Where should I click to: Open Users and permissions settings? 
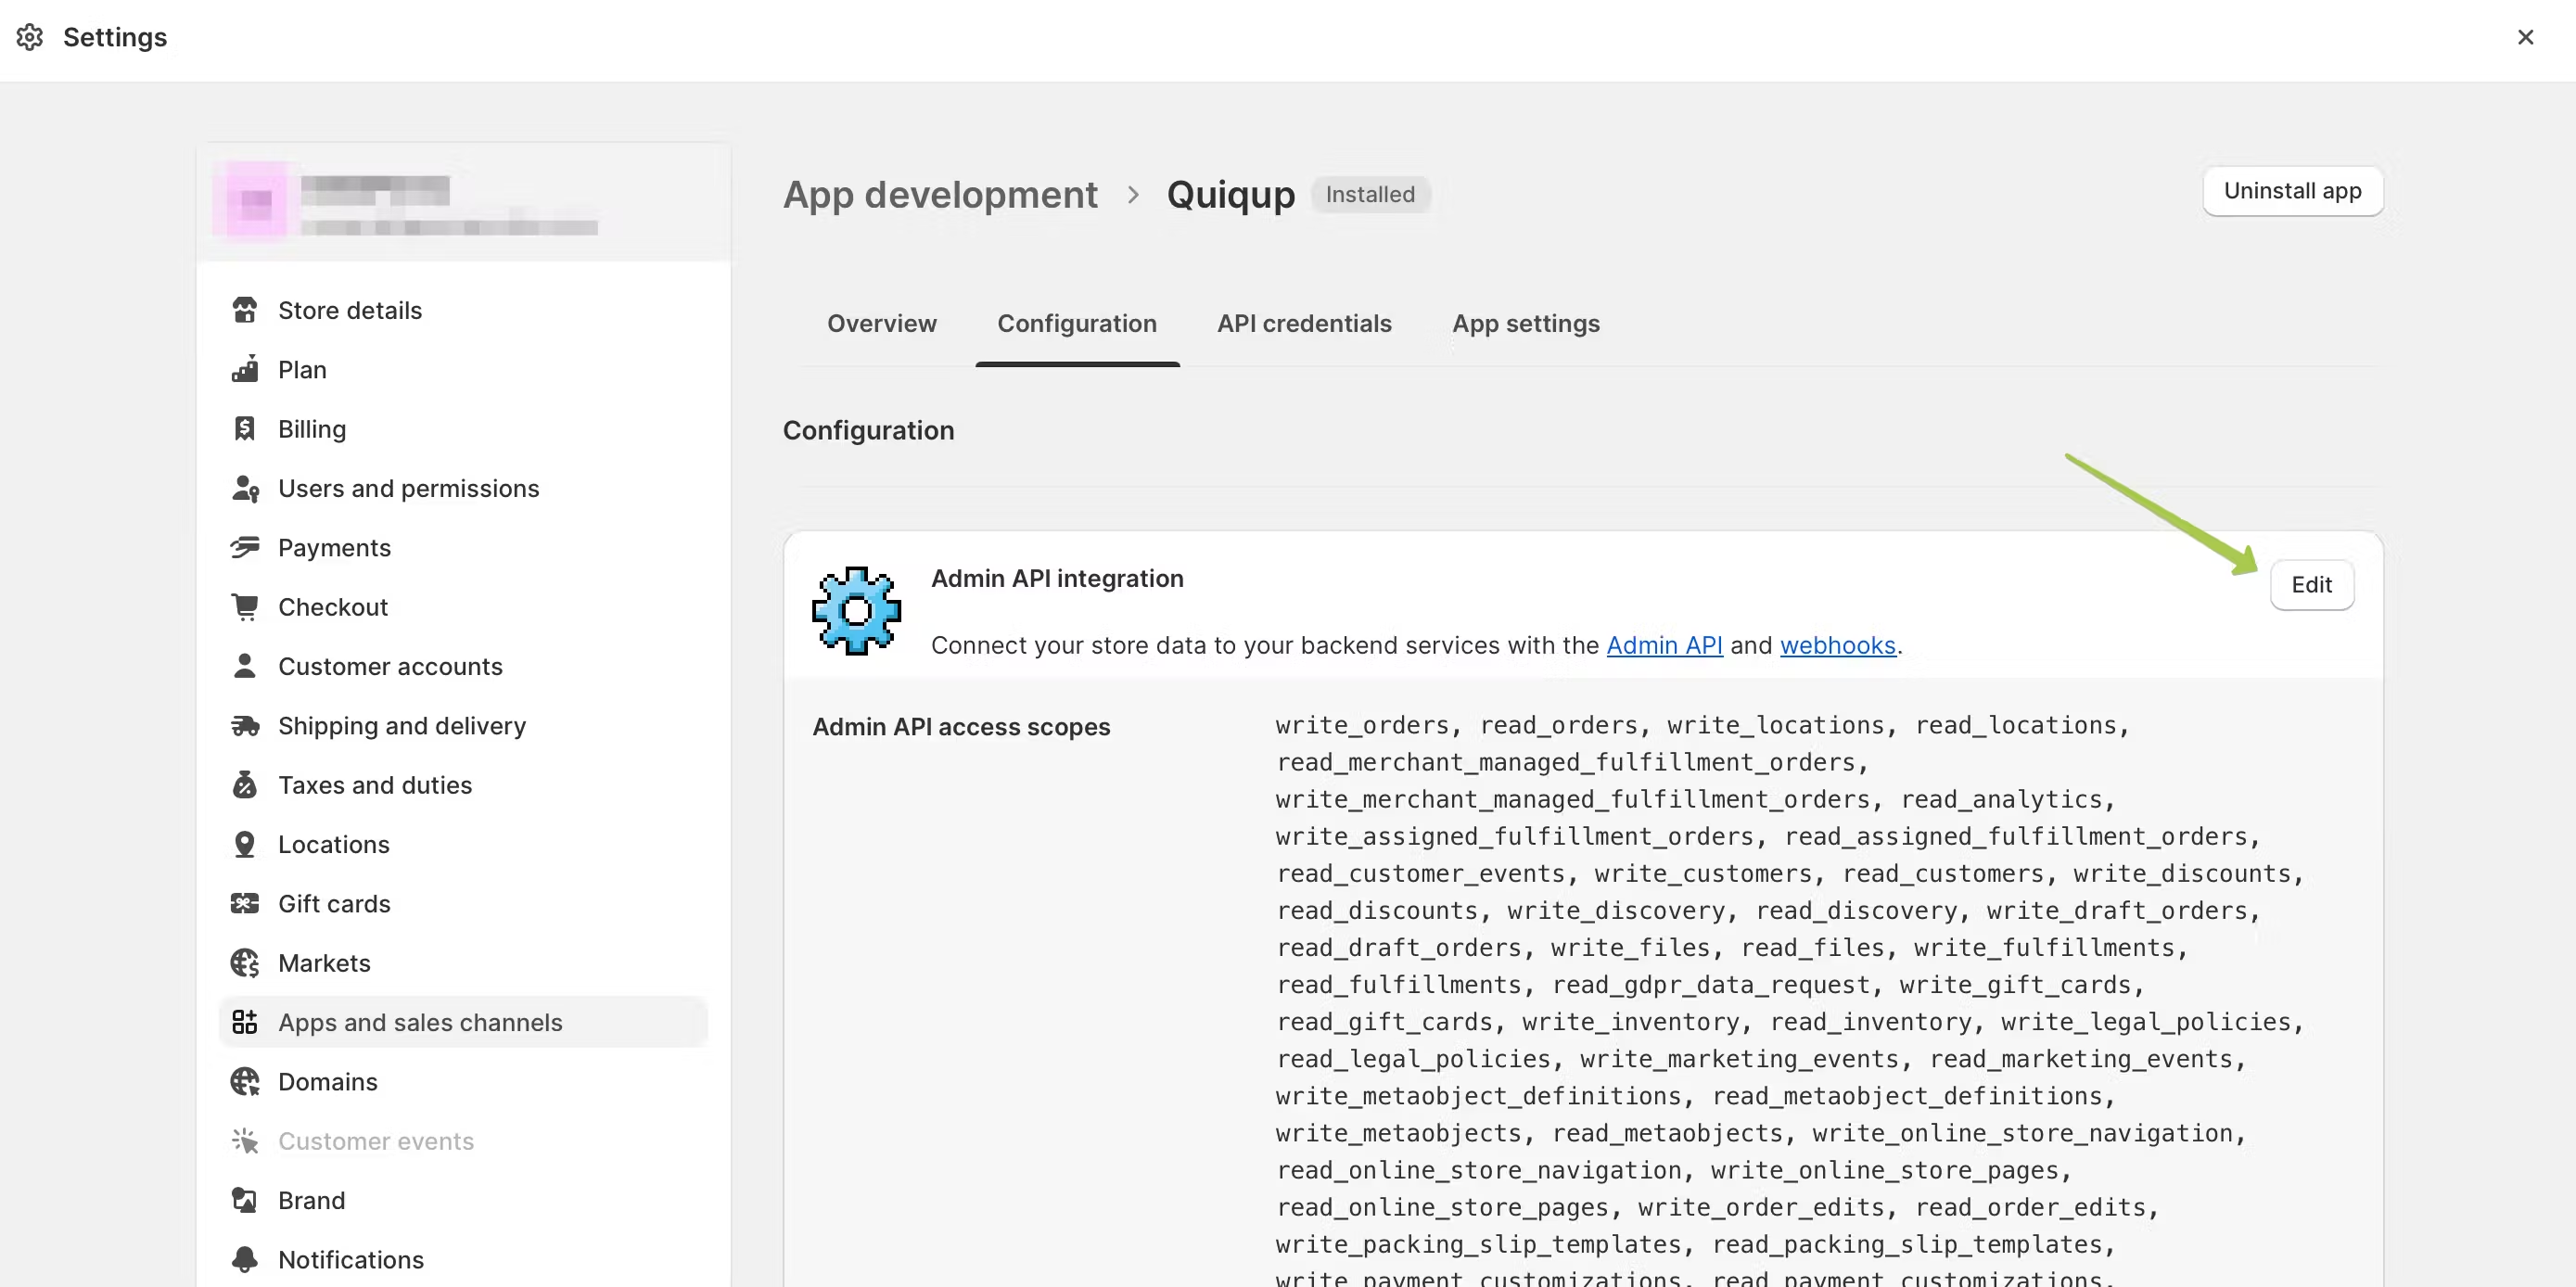(x=408, y=488)
